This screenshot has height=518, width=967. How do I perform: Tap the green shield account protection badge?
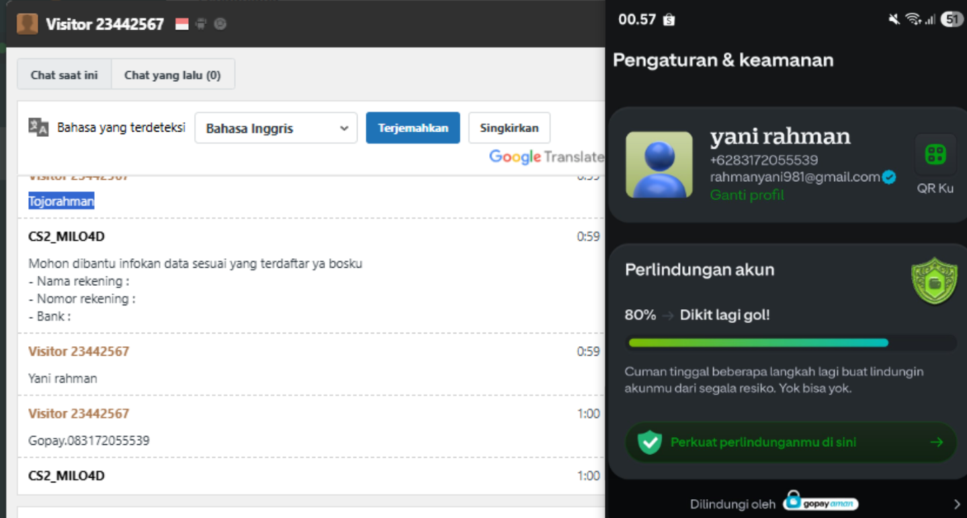click(x=934, y=281)
